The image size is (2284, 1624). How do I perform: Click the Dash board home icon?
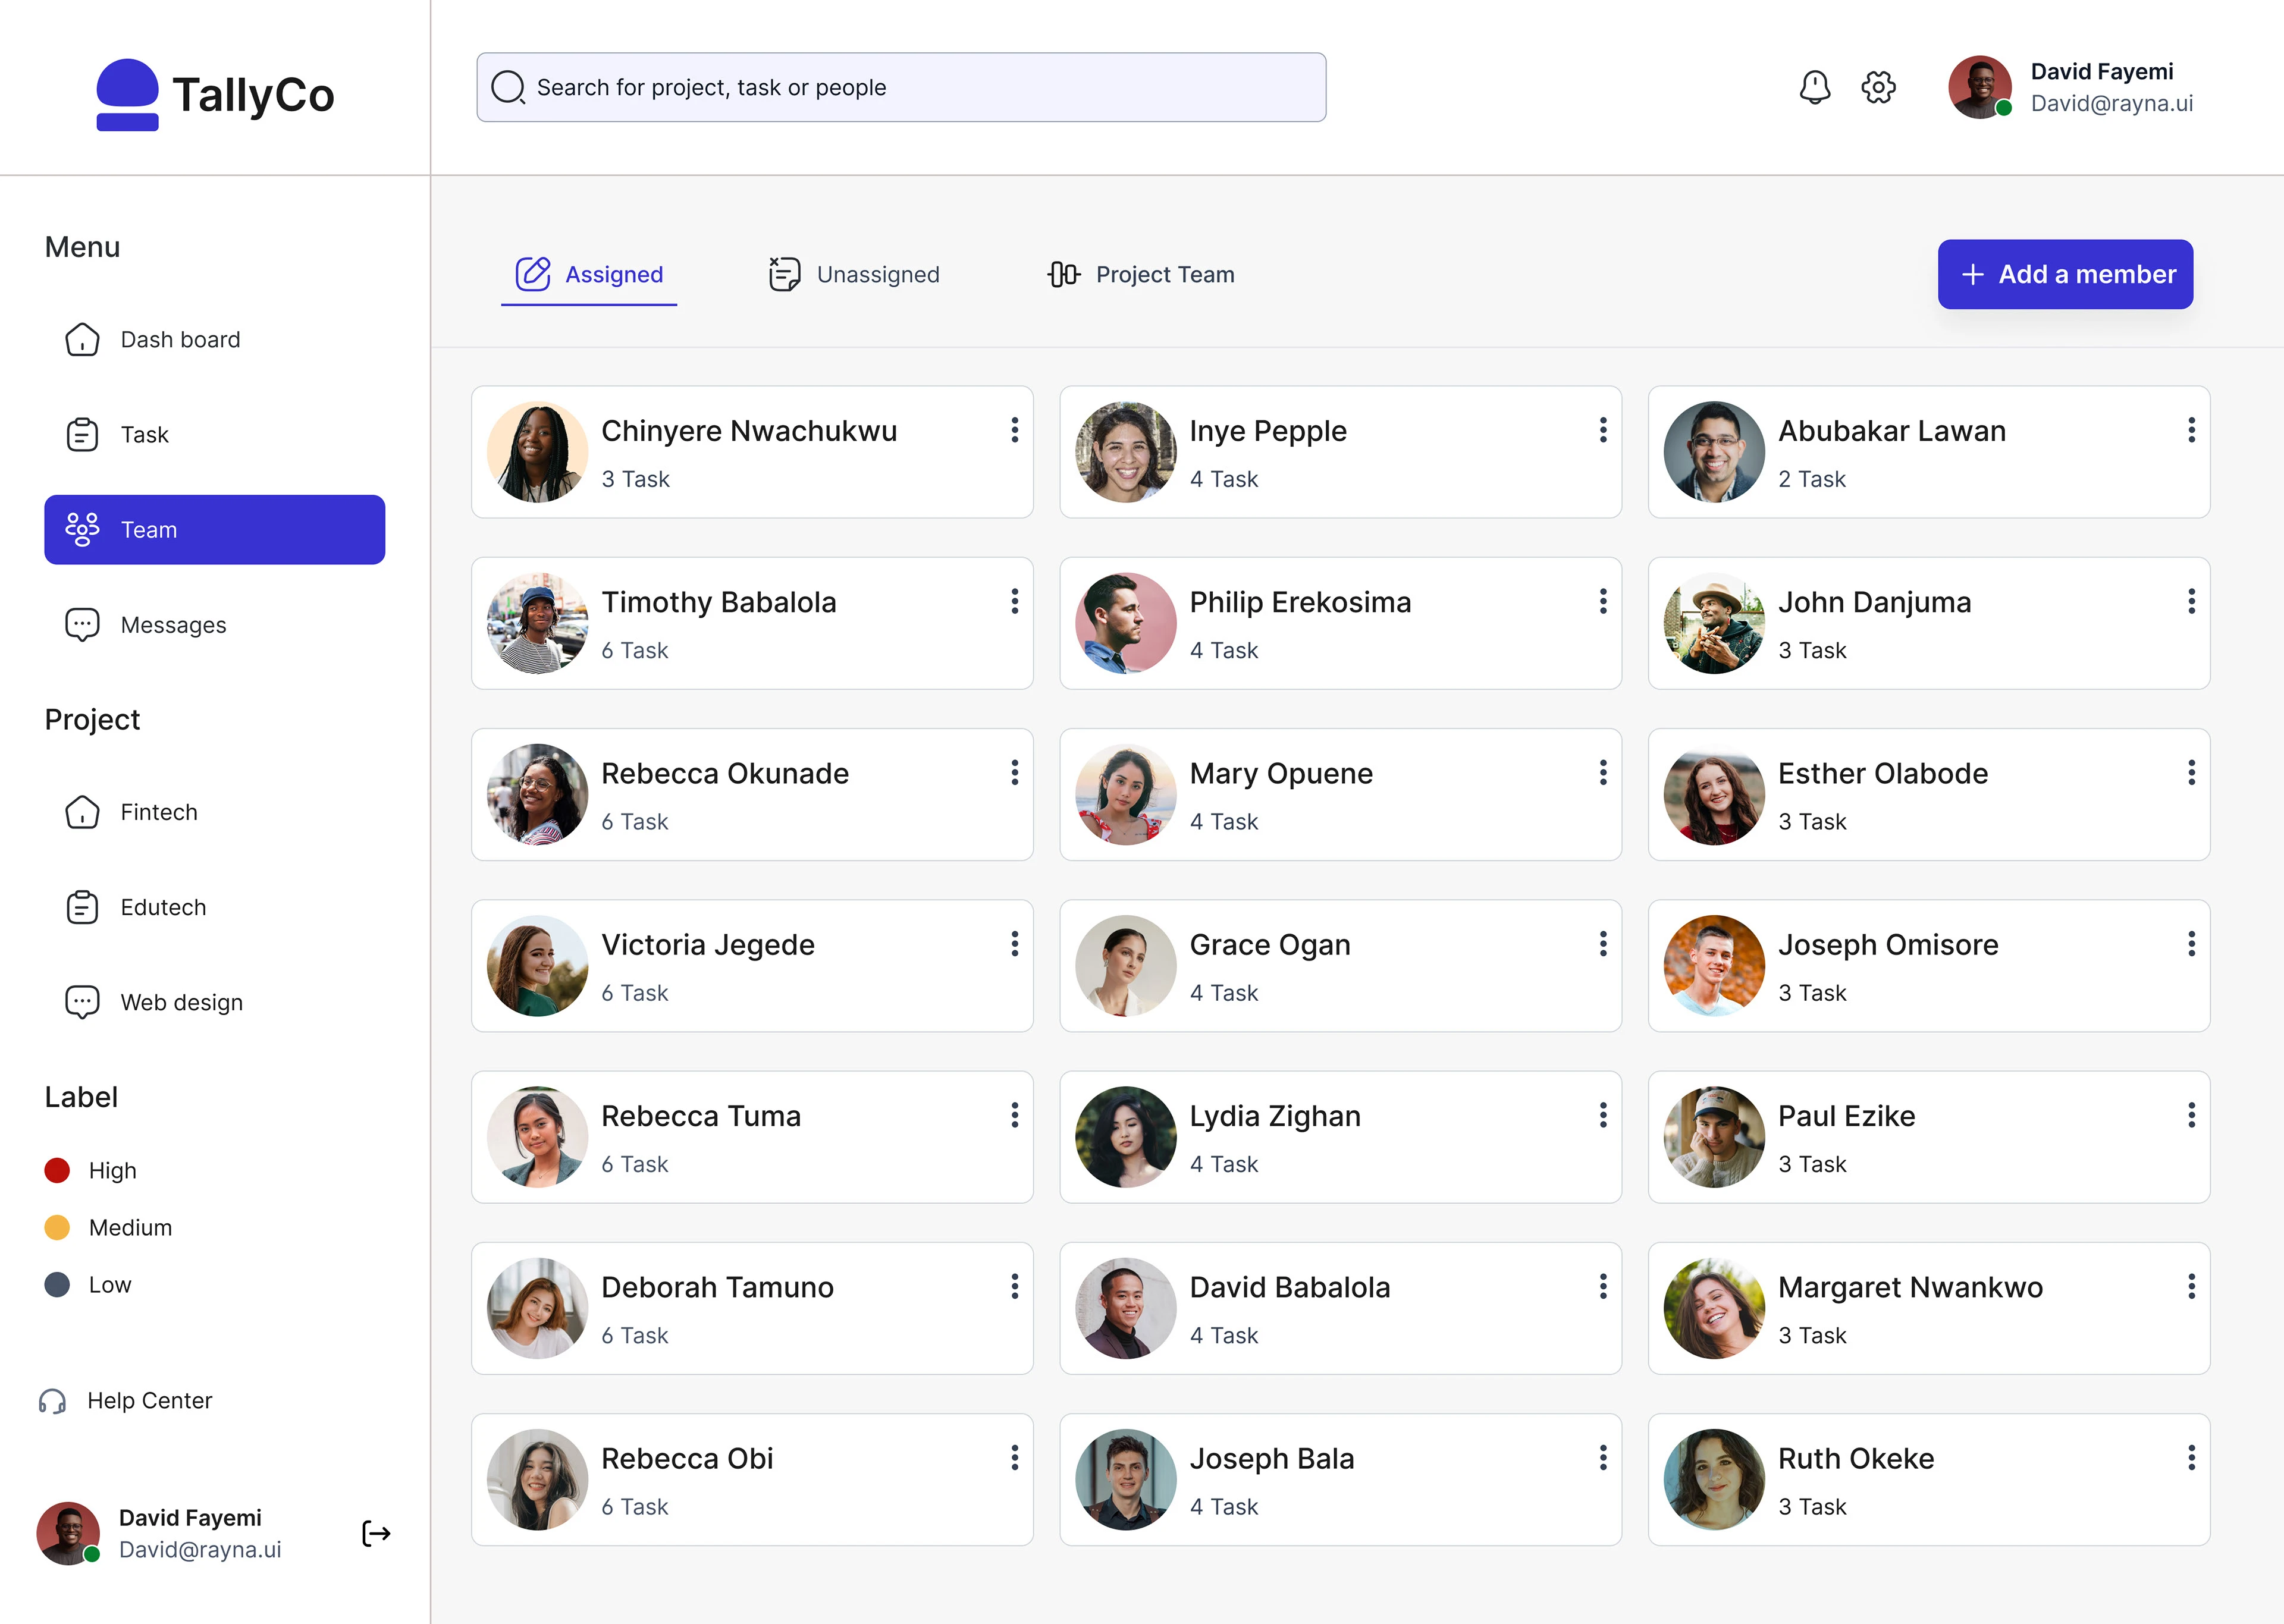tap(82, 340)
